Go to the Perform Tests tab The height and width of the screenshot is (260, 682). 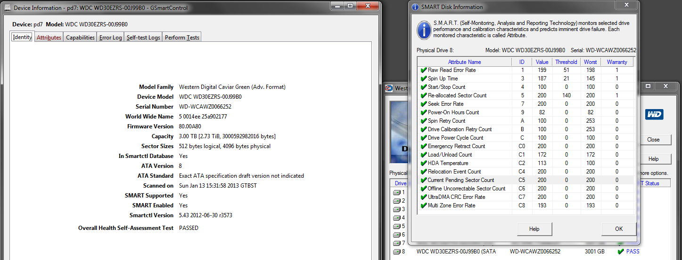coord(182,38)
